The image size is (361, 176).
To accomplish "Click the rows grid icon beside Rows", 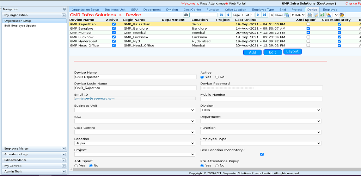I will pyautogui.click(x=287, y=15).
